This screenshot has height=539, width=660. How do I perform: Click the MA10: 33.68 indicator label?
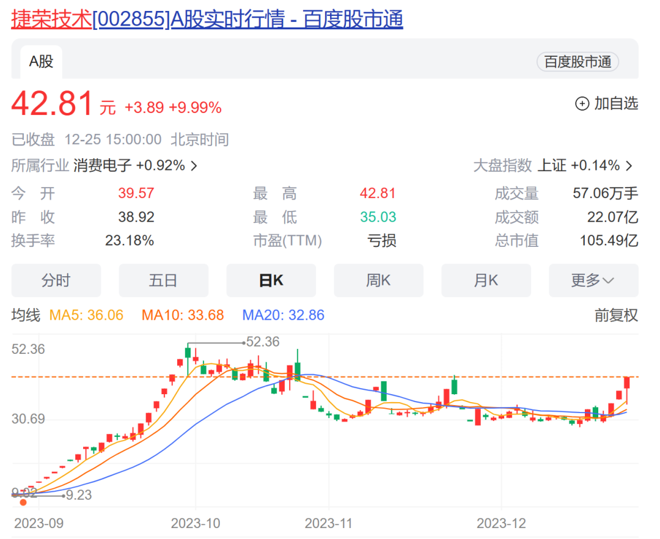pyautogui.click(x=183, y=315)
